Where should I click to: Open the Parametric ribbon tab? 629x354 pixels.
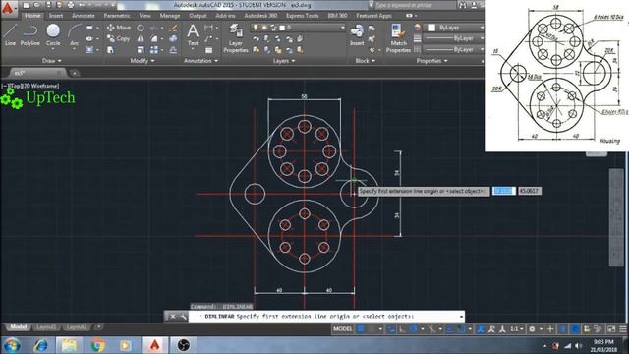[x=117, y=16]
